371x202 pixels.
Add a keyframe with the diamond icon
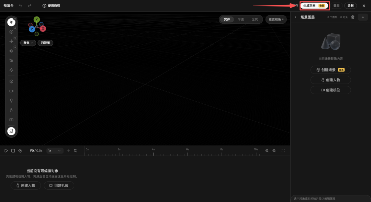[x=20, y=151]
